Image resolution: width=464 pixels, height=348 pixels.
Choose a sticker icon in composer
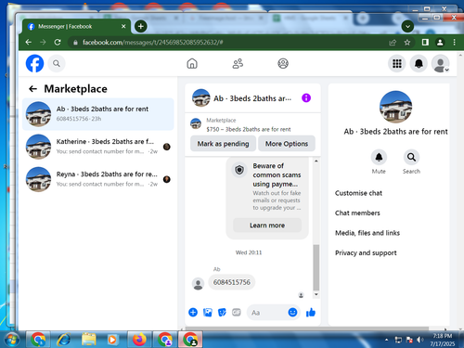click(222, 313)
